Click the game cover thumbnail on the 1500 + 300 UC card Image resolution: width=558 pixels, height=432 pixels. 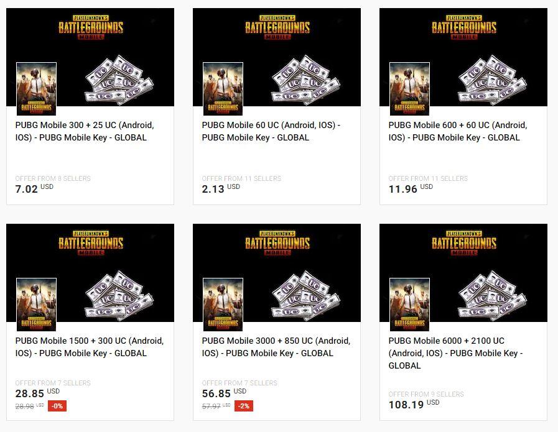(36, 305)
